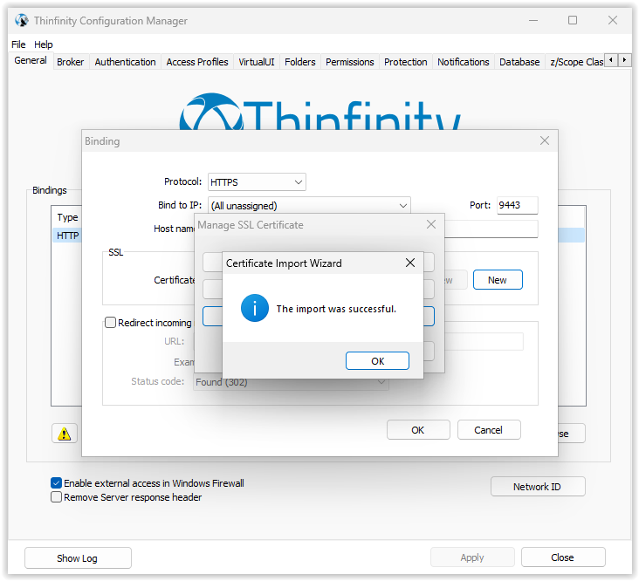Click the Thinfinity app icon in title bar

(22, 20)
